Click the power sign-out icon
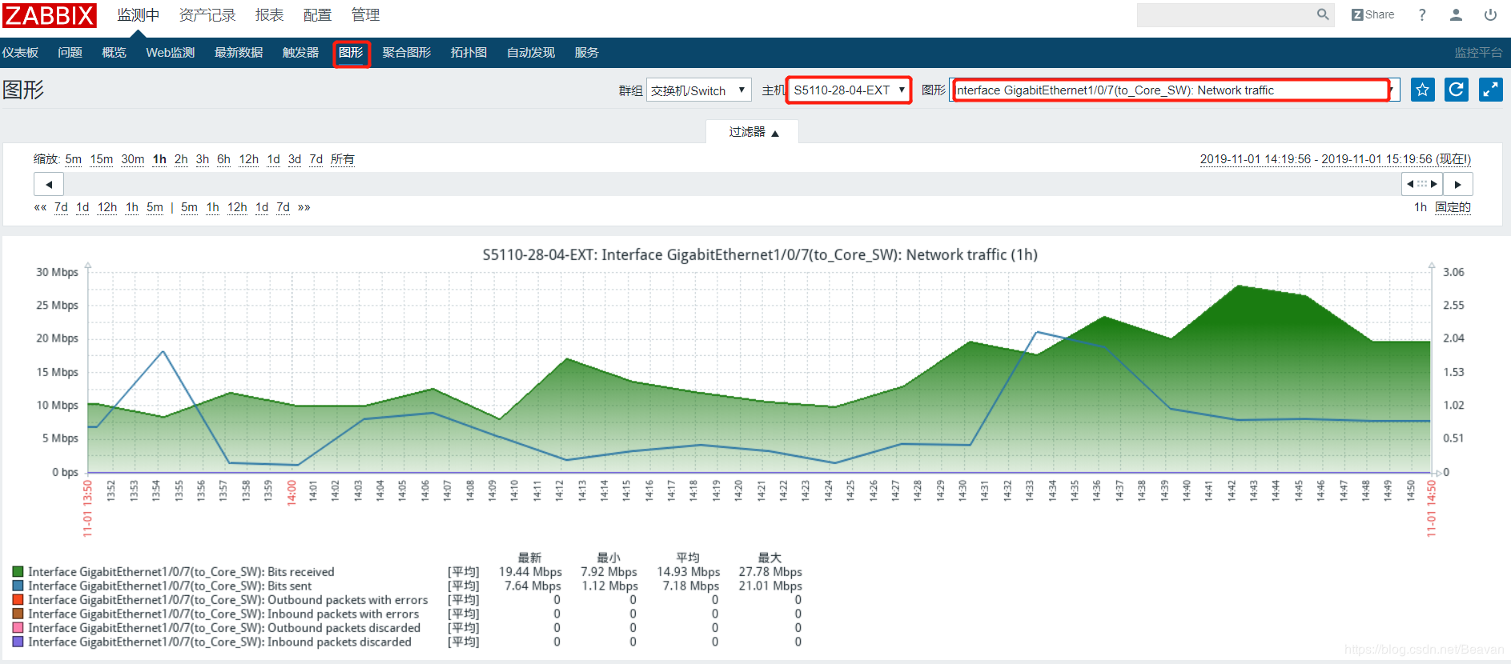This screenshot has height=664, width=1511. pyautogui.click(x=1490, y=14)
